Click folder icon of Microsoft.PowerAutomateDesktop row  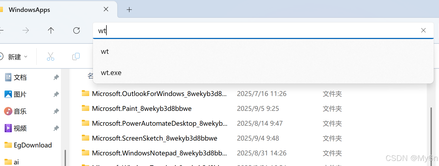tap(85, 123)
